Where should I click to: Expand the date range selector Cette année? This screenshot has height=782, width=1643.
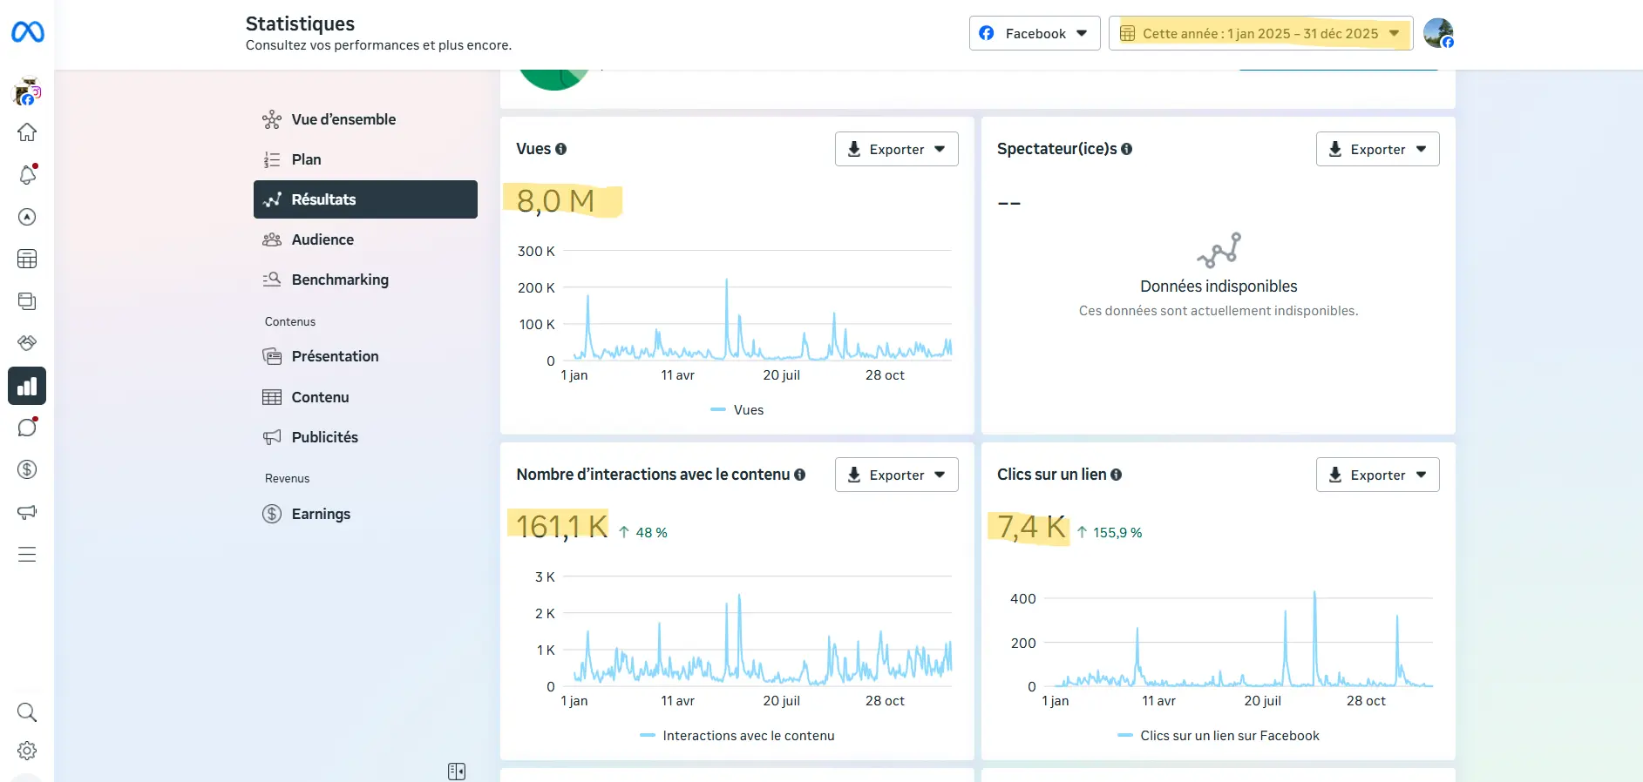tap(1259, 33)
